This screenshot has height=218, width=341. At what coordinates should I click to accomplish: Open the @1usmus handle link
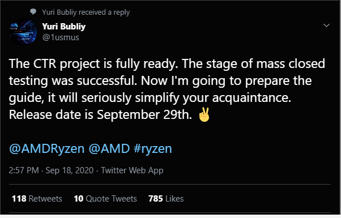click(x=61, y=37)
